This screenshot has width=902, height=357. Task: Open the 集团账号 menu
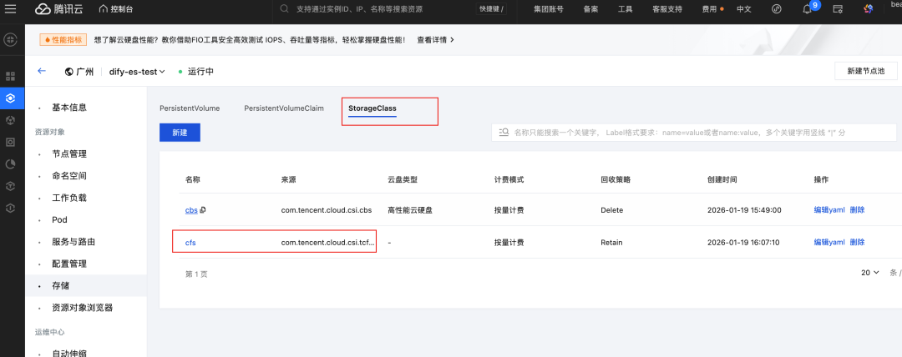tap(548, 9)
